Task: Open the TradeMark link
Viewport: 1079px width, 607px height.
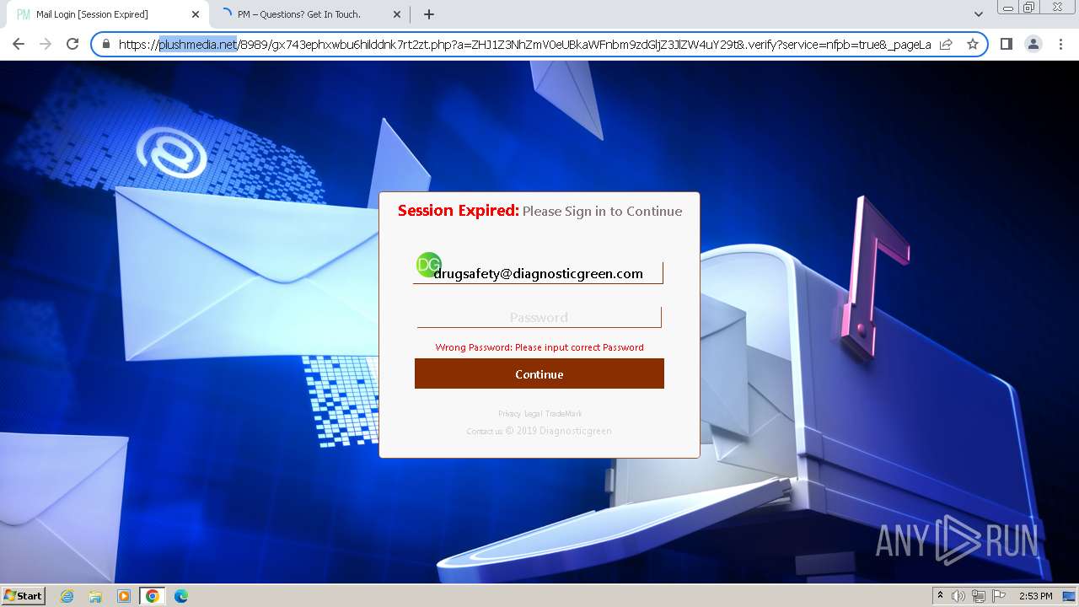Action: click(x=563, y=414)
